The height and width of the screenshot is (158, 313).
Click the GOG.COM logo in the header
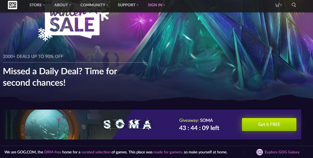12,5
